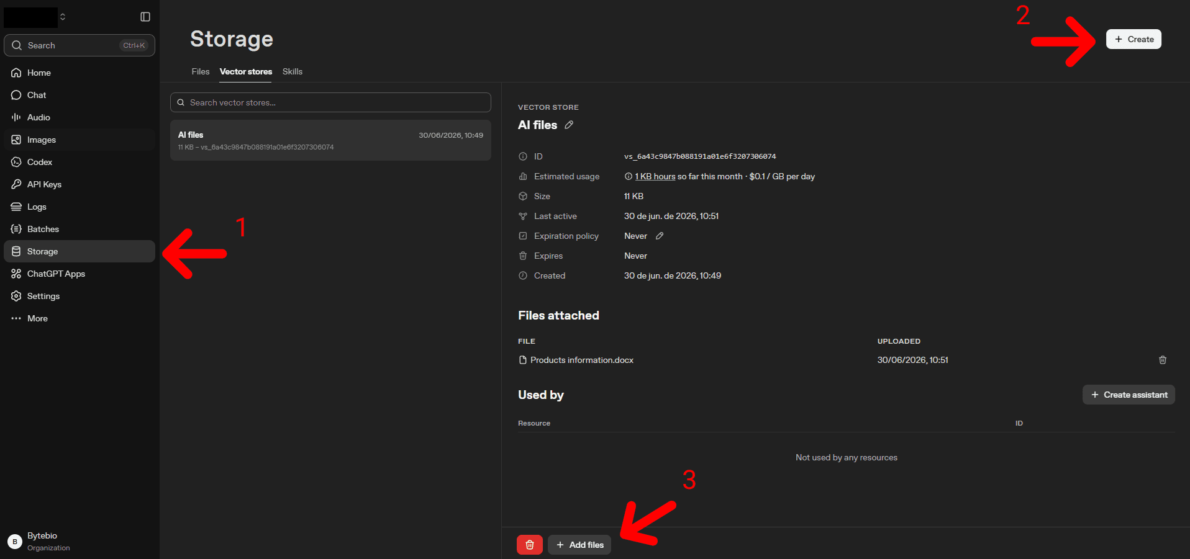The height and width of the screenshot is (559, 1190).
Task: Click the Batches braces icon
Action: (16, 229)
